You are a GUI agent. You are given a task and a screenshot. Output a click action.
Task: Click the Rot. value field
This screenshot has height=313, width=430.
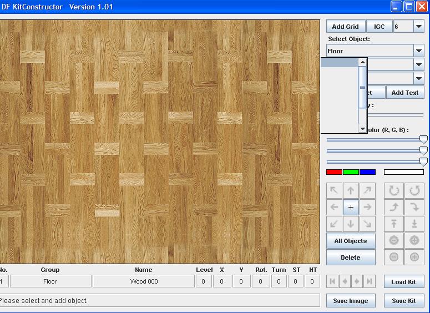coord(261,281)
